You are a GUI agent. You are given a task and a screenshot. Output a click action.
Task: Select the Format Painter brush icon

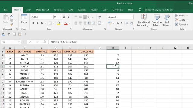click(x=12, y=25)
